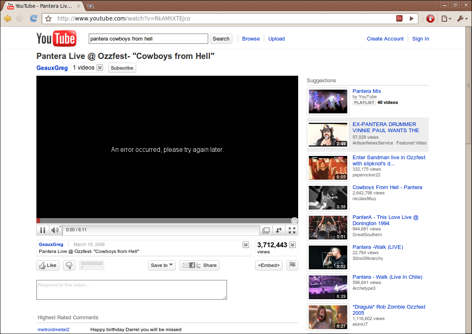
Task: Open EX-PANTERA DRUMMER VINNIE PAUL link
Action: [x=386, y=127]
